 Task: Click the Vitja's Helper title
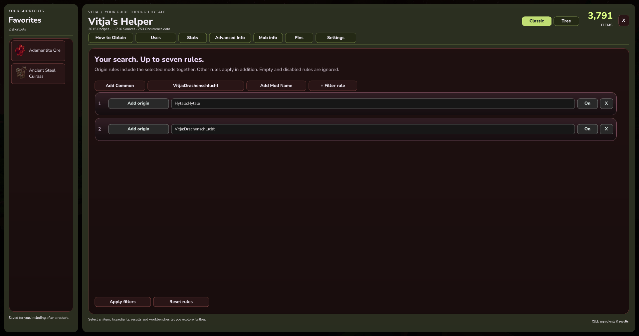[x=120, y=21]
